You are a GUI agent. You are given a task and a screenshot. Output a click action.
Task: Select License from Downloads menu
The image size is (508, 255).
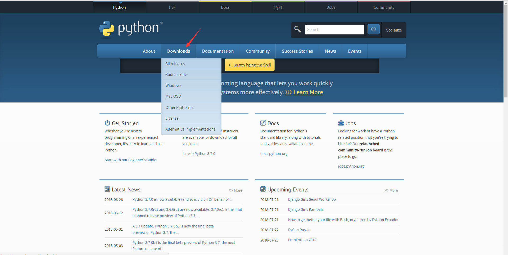tap(191, 118)
